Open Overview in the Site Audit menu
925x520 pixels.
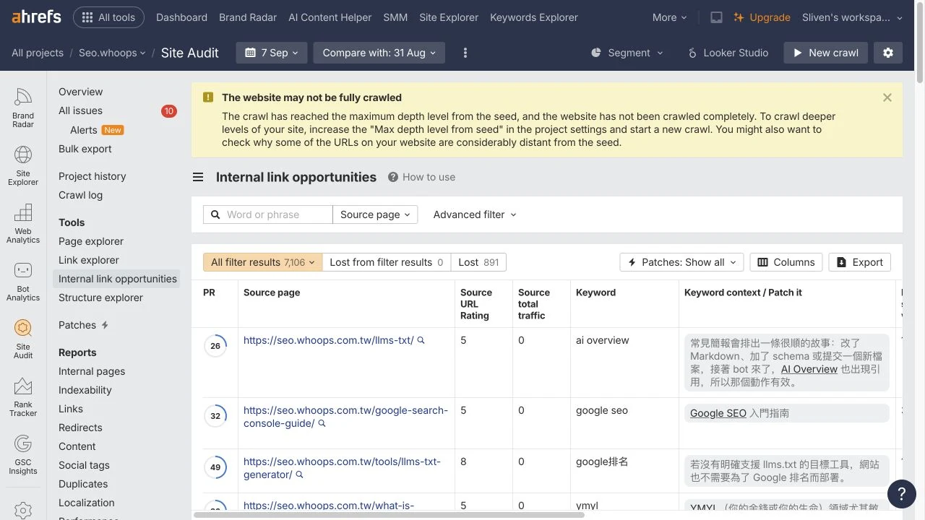click(x=81, y=92)
